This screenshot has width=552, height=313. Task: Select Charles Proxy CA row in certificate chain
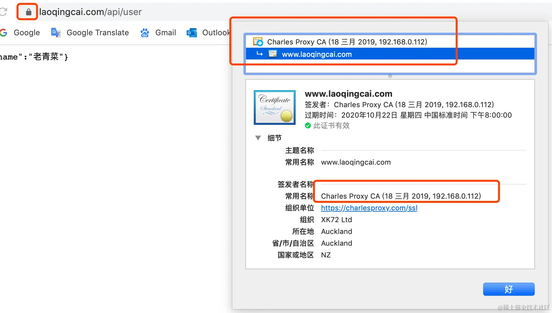(390, 42)
